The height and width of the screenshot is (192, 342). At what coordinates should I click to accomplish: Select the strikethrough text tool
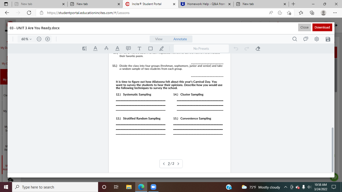click(106, 48)
